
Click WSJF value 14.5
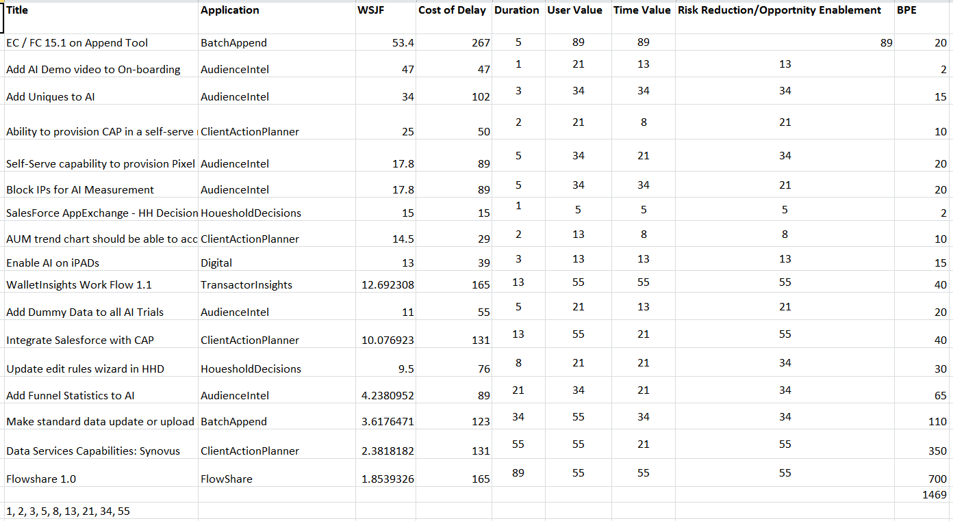[386, 235]
